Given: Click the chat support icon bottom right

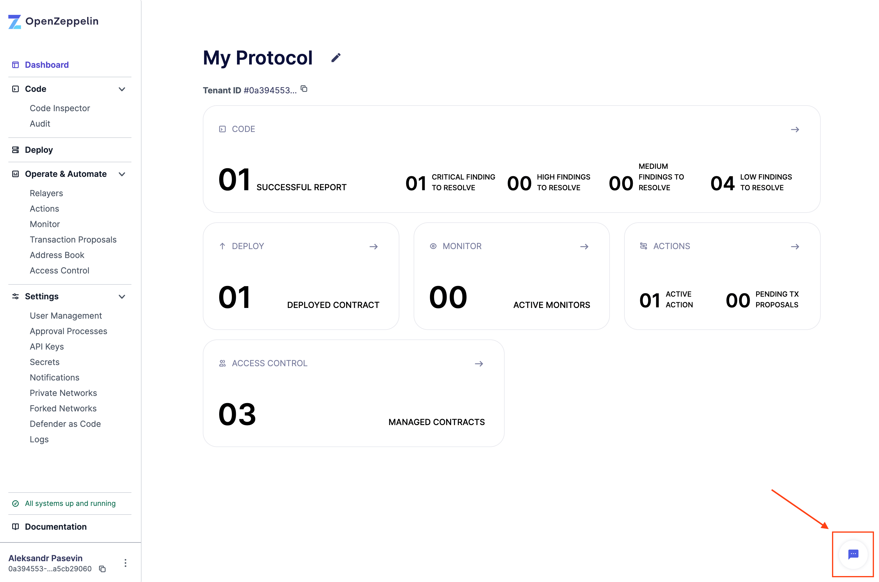Looking at the screenshot, I should pos(854,553).
